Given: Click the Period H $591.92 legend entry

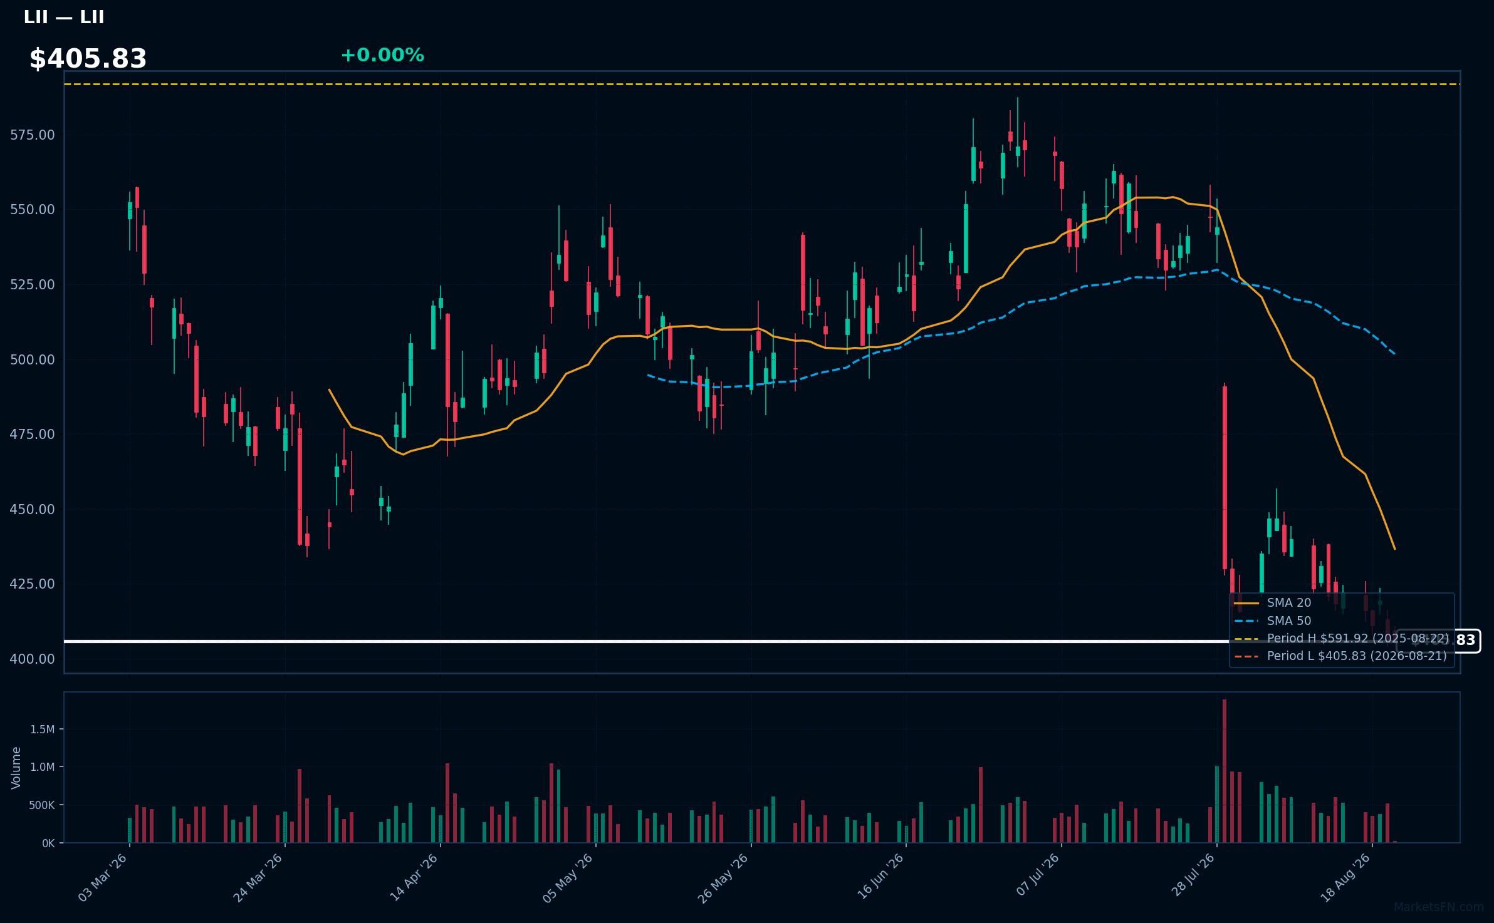Looking at the screenshot, I should pyautogui.click(x=1357, y=639).
